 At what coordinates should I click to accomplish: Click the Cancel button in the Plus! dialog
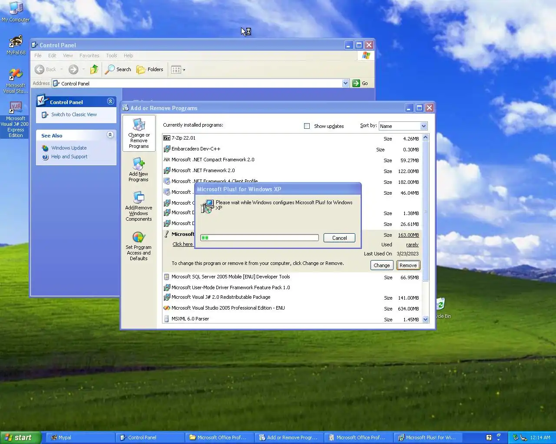339,238
